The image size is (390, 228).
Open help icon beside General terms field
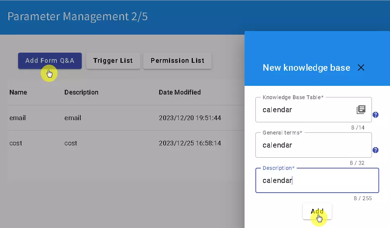[376, 150]
